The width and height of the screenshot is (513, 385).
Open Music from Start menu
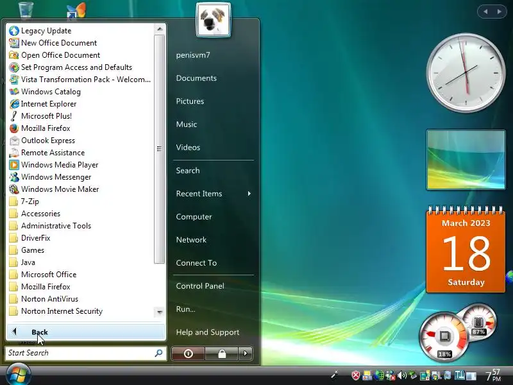pos(187,124)
